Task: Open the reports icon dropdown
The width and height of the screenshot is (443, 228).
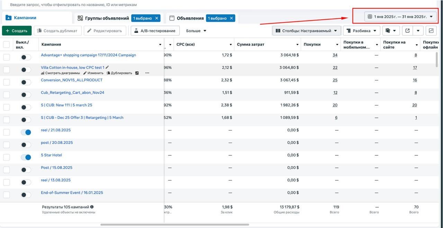Action: click(390, 31)
